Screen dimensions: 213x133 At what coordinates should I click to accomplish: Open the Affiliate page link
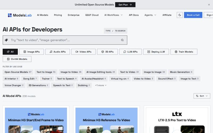point(167,15)
